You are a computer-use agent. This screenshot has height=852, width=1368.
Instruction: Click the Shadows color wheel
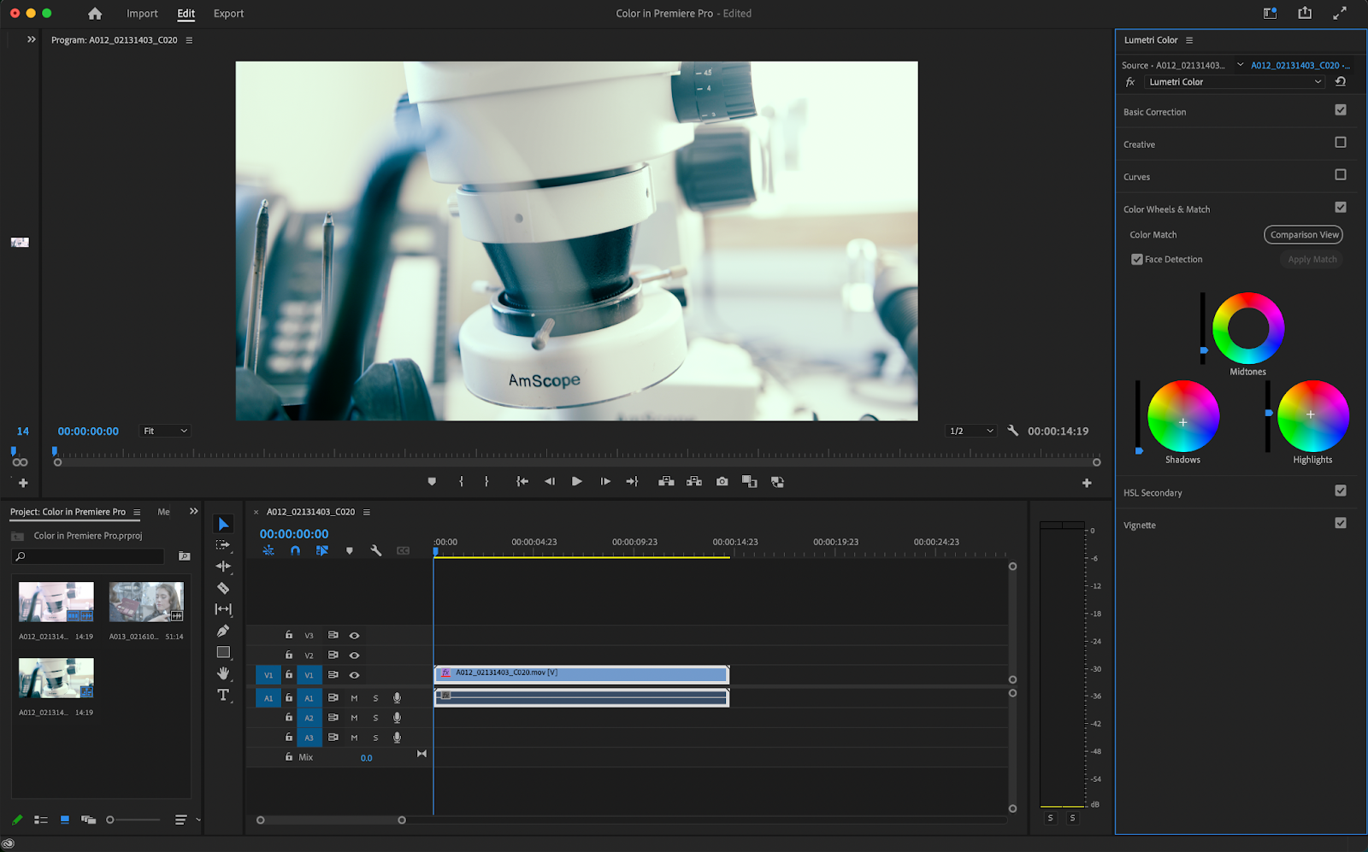pos(1183,416)
